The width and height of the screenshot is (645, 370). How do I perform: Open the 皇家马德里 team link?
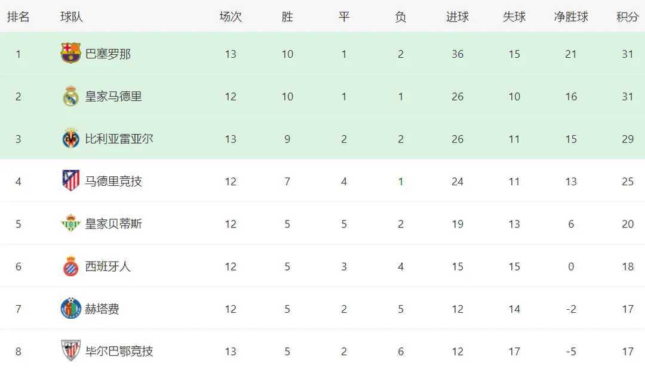[113, 97]
